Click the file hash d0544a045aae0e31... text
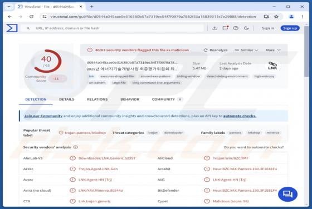The image size is (312, 209). point(133,62)
